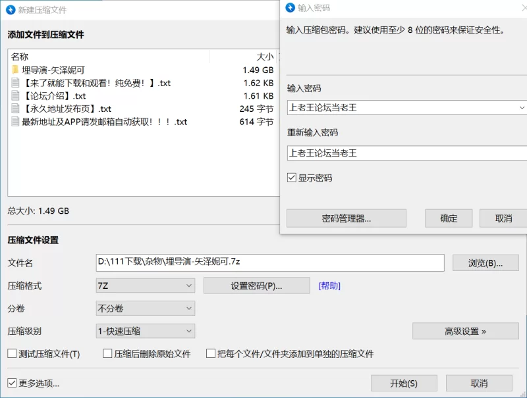Screen dimensions: 527x398
Task: Click the file icon of 【论坛介绍】.txt
Action: coord(15,95)
